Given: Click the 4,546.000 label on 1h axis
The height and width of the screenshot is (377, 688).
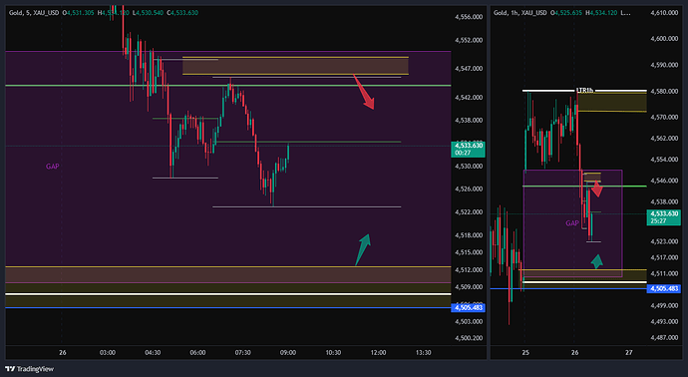Looking at the screenshot, I should pyautogui.click(x=664, y=181).
